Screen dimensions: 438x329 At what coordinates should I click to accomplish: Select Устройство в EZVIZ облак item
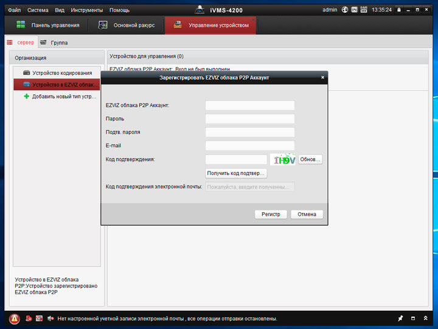coord(57,85)
